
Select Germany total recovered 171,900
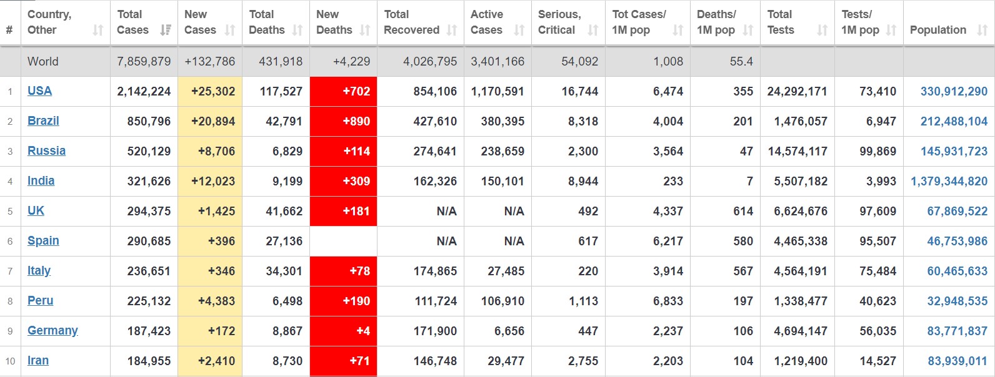[435, 331]
